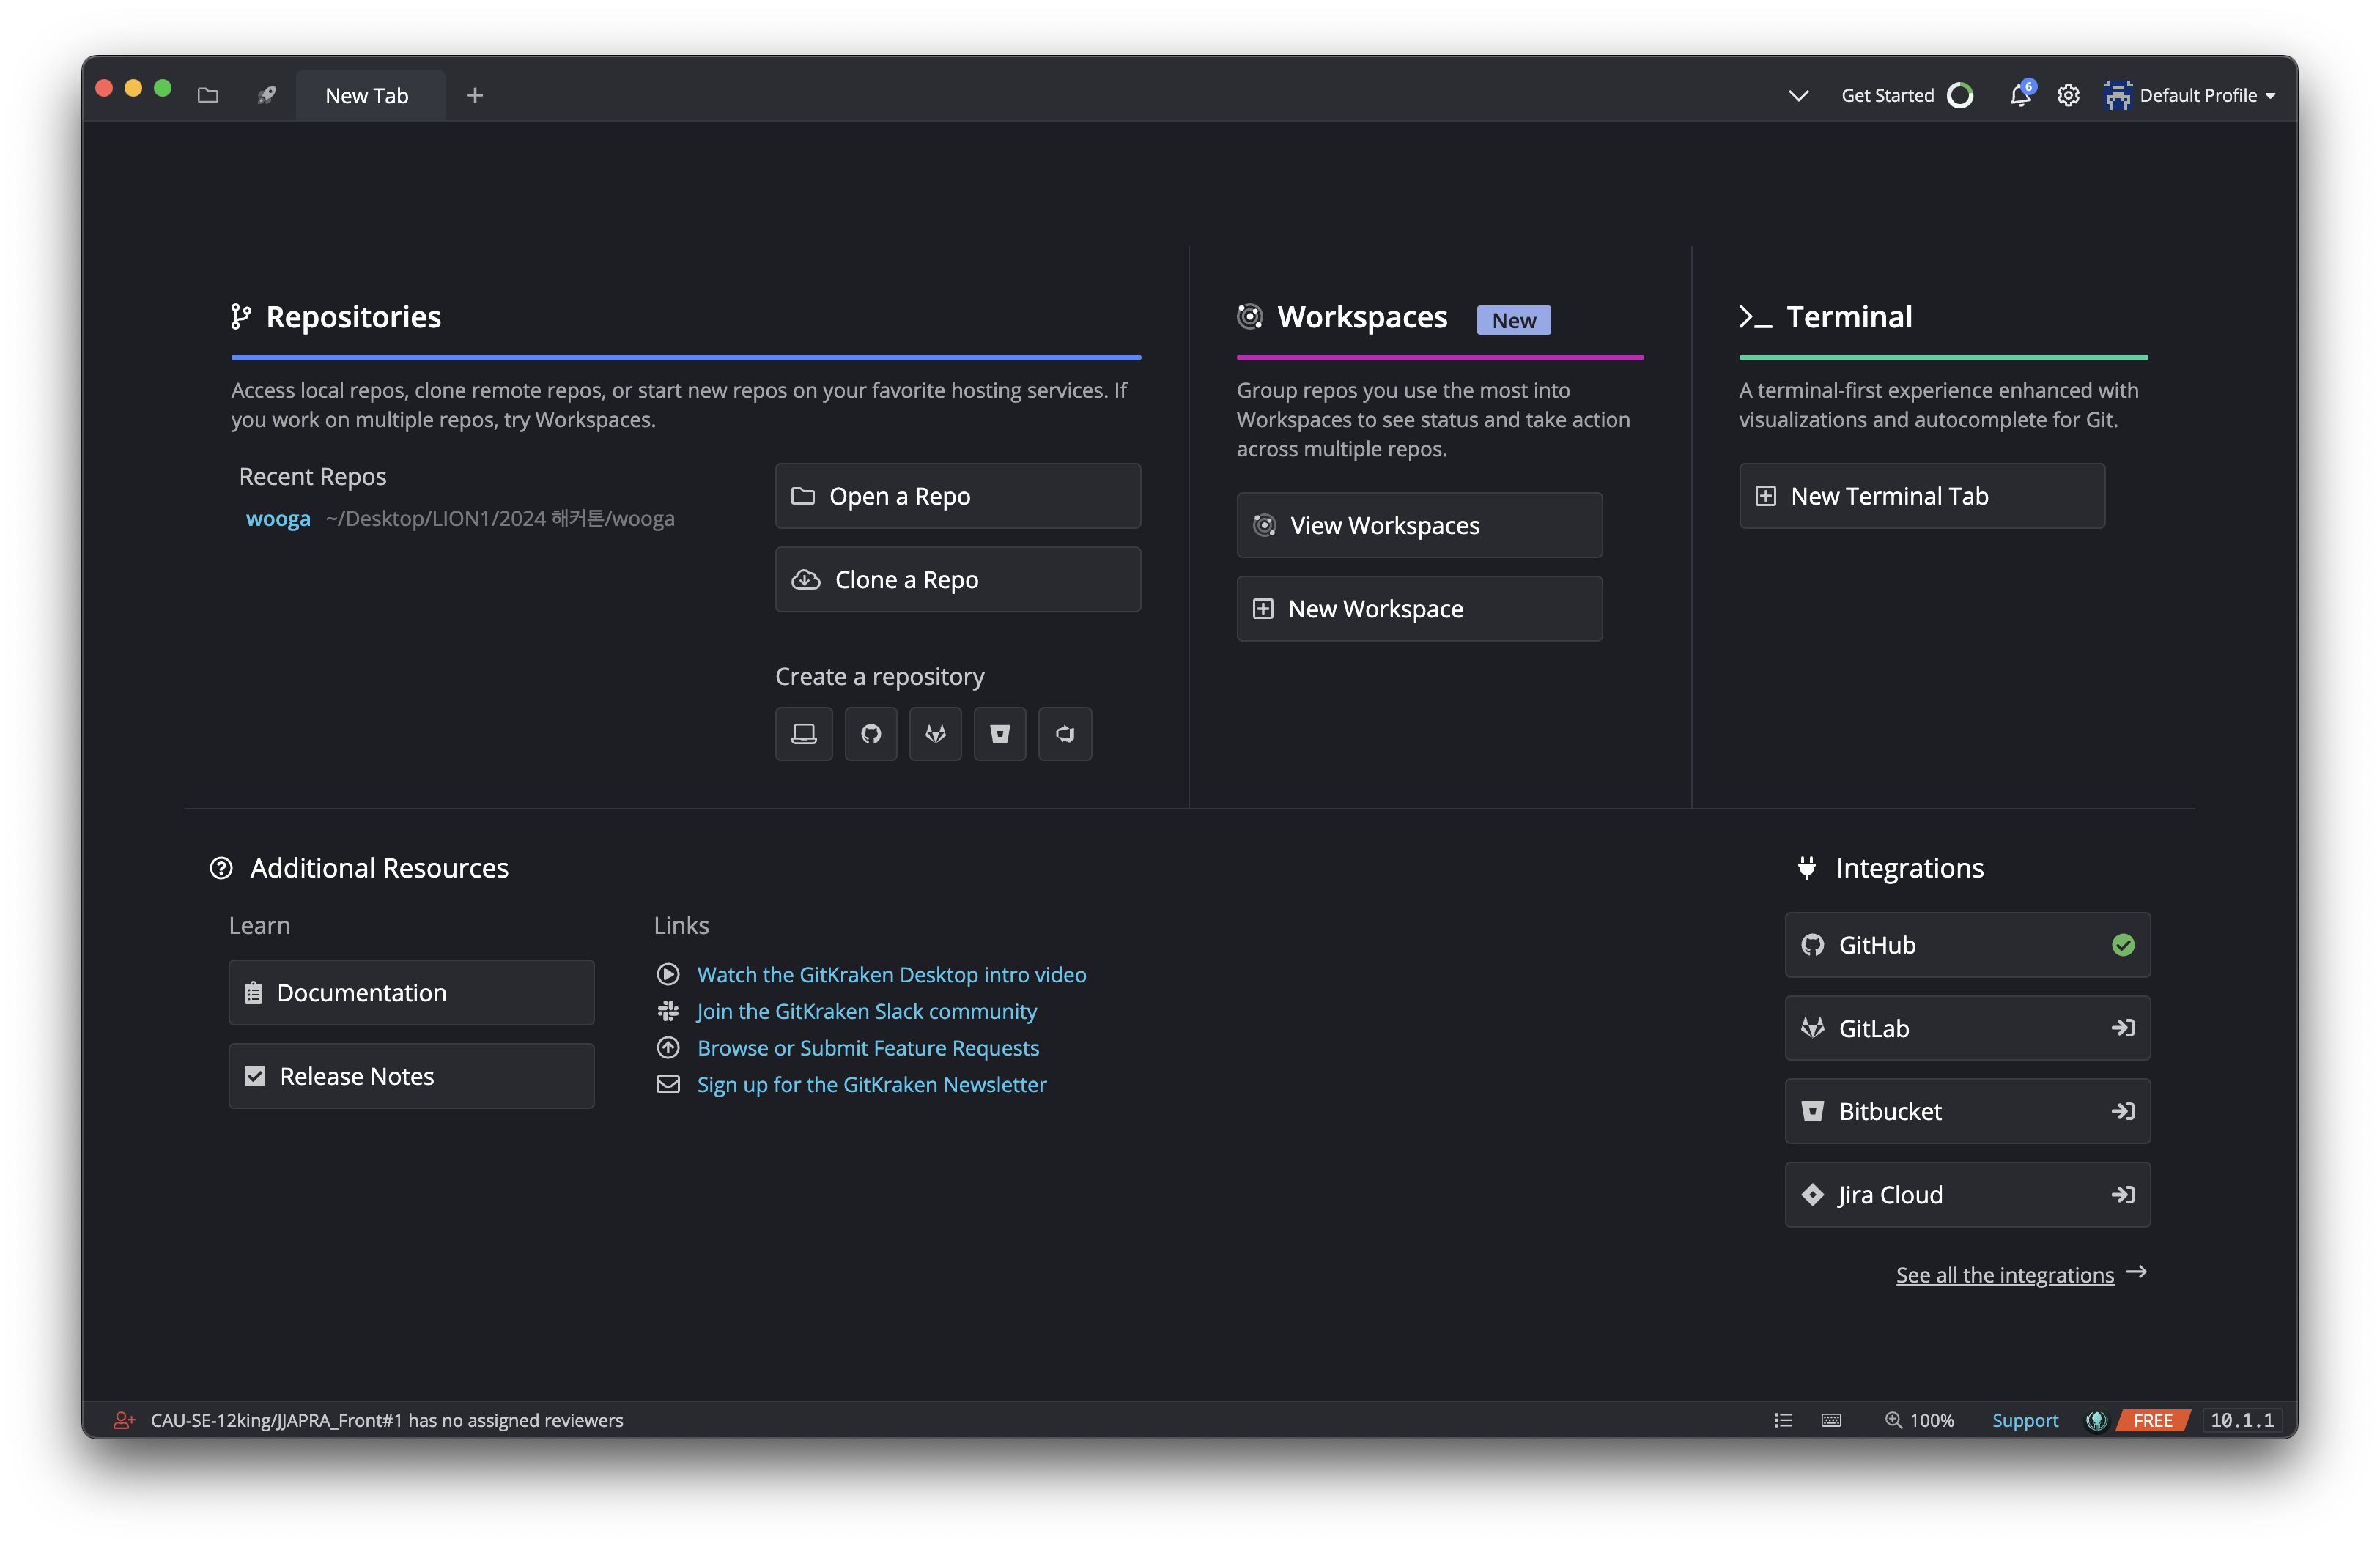
Task: Click the GitHub connected integration checkmark
Action: point(2123,944)
